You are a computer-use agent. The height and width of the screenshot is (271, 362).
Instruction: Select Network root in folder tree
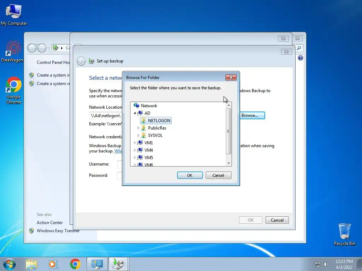click(x=149, y=106)
